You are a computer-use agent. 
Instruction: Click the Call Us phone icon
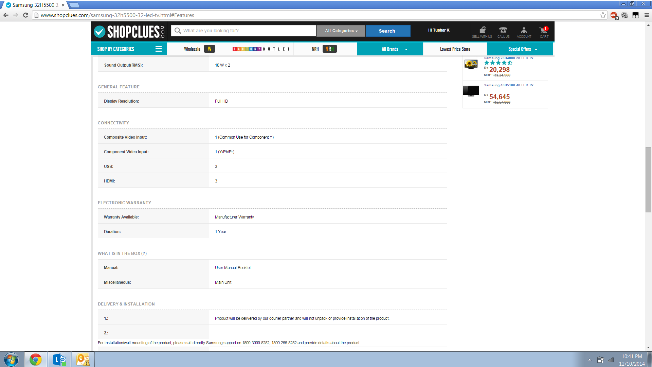pyautogui.click(x=503, y=30)
